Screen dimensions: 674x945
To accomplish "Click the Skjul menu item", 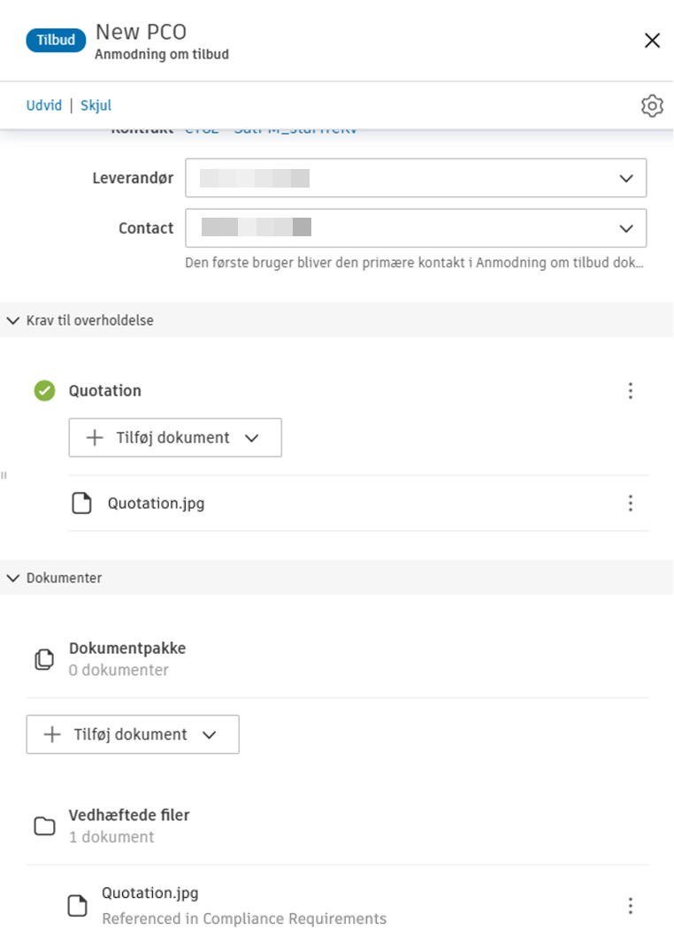I will click(96, 105).
